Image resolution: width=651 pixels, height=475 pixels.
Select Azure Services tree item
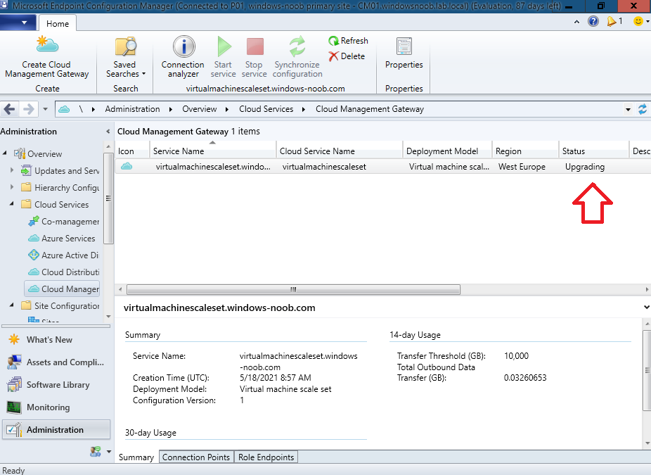click(x=61, y=238)
